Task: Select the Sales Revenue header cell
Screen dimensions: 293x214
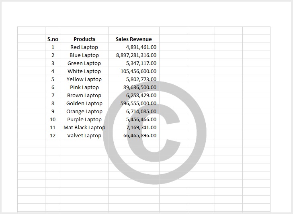Action: [134, 39]
